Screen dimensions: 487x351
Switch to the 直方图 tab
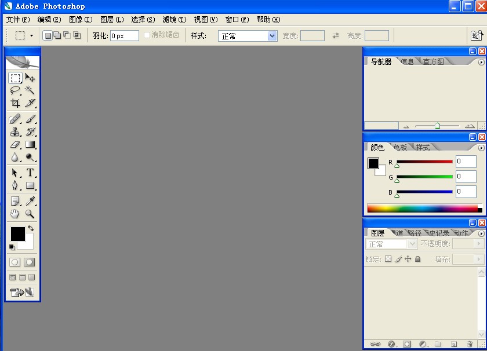pyautogui.click(x=433, y=62)
